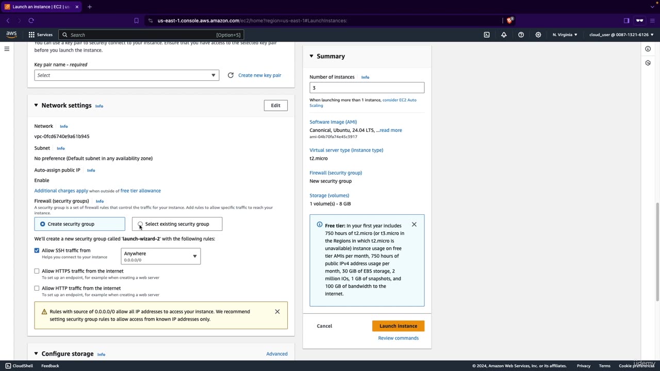Click the browser address bar URL
The width and height of the screenshot is (660, 371).
pos(252,21)
